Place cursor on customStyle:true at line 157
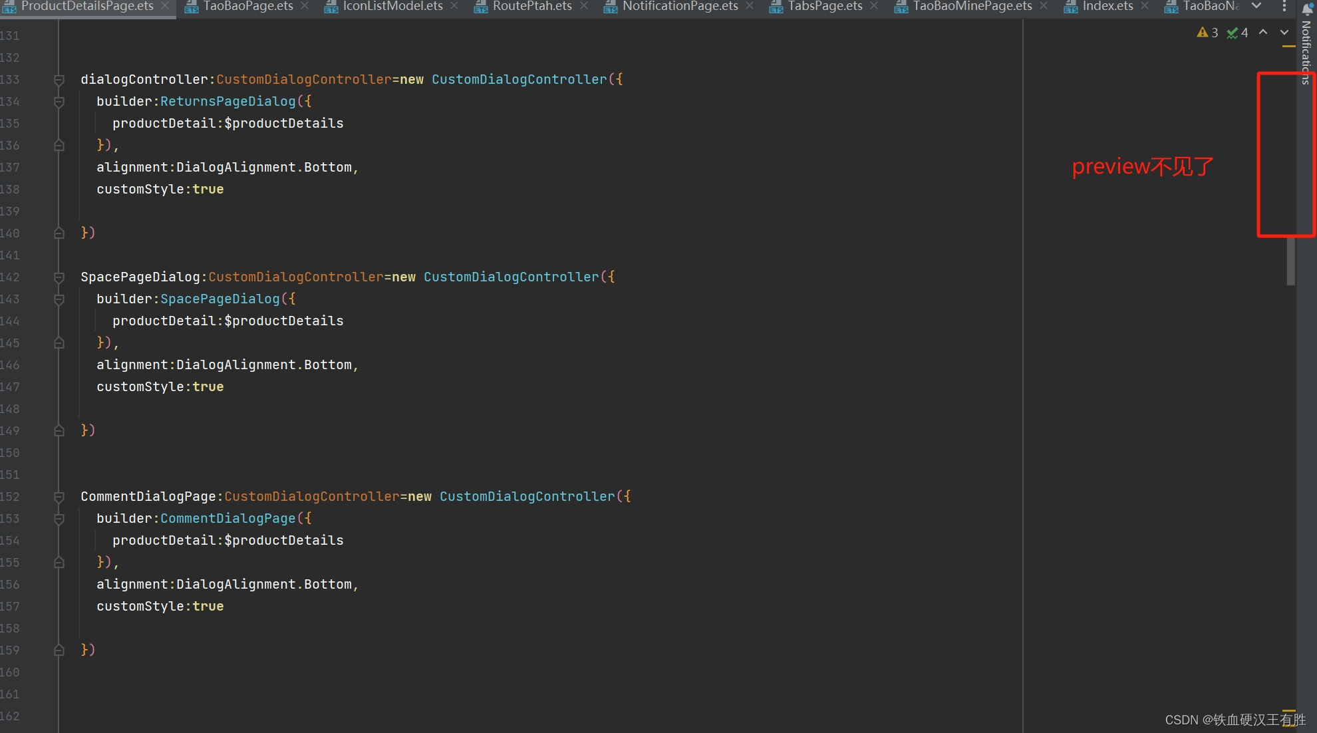The width and height of the screenshot is (1317, 733). (x=160, y=606)
